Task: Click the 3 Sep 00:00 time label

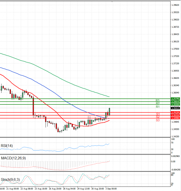Action: coord(111,189)
